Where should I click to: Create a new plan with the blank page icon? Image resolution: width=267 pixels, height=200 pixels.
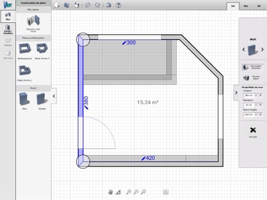point(57,5)
